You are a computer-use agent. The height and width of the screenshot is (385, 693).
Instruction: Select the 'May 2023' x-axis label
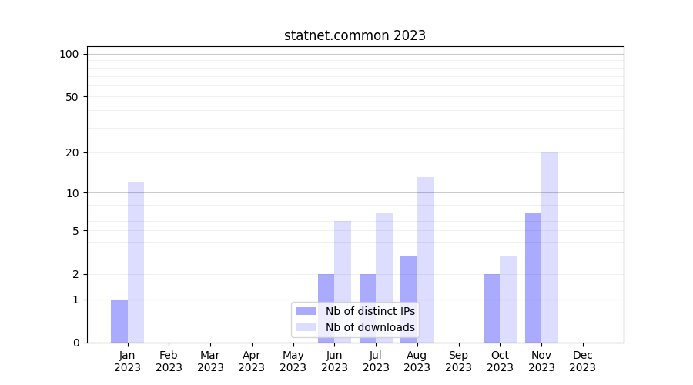(x=293, y=361)
